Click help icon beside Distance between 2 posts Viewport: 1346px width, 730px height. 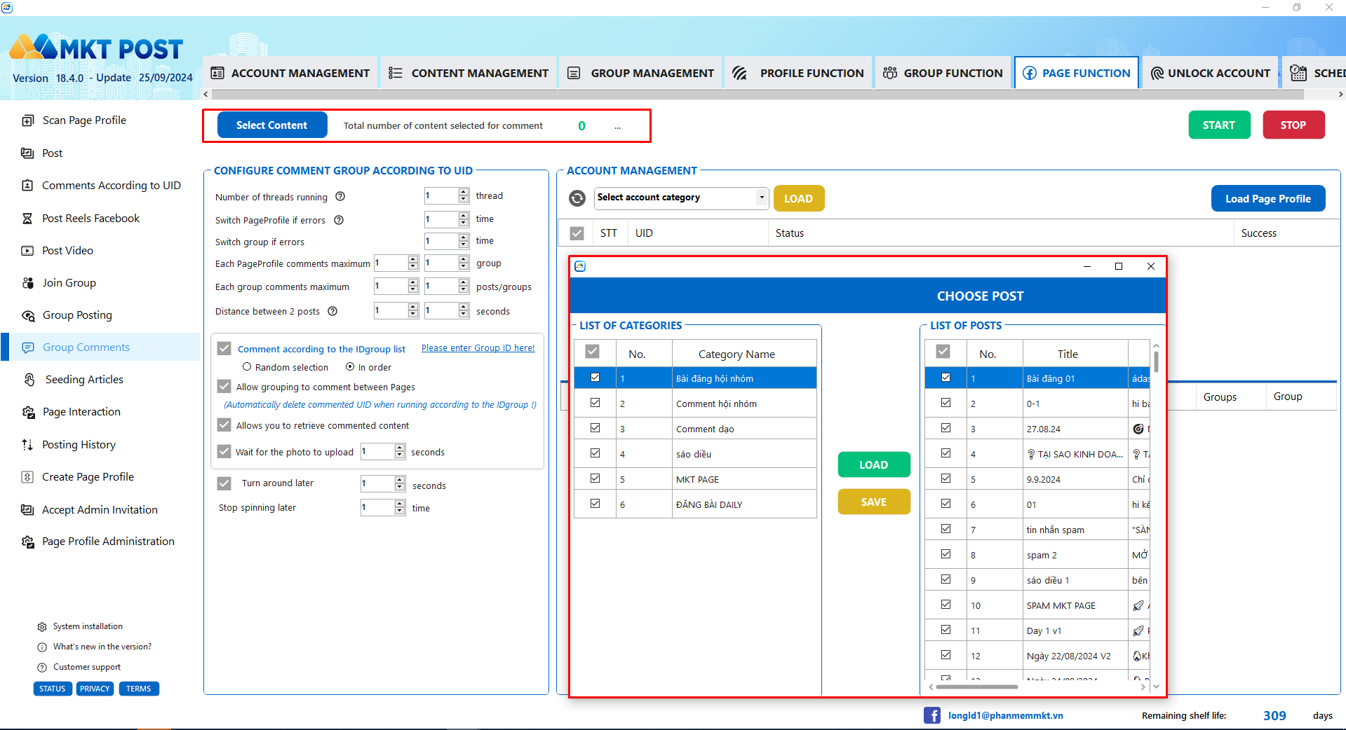(x=332, y=311)
